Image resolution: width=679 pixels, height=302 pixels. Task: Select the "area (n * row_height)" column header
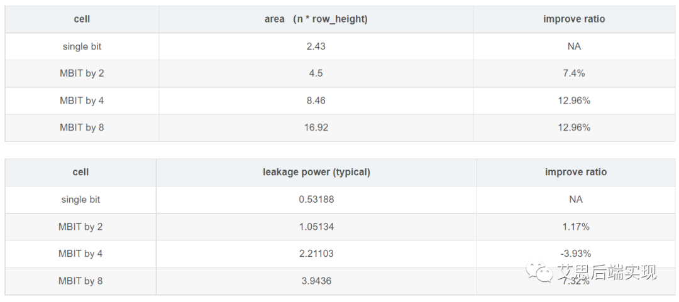coord(316,19)
